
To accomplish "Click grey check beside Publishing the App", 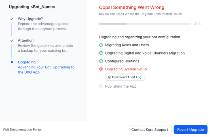I will point(101,86).
